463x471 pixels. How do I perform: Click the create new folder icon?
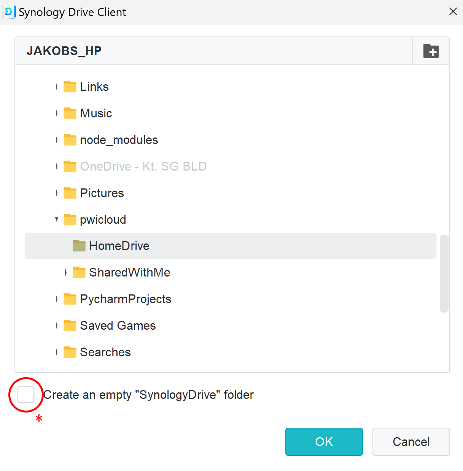tap(431, 51)
